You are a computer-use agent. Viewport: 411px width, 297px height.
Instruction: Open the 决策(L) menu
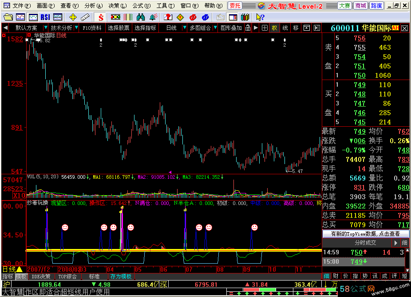tap(118, 6)
